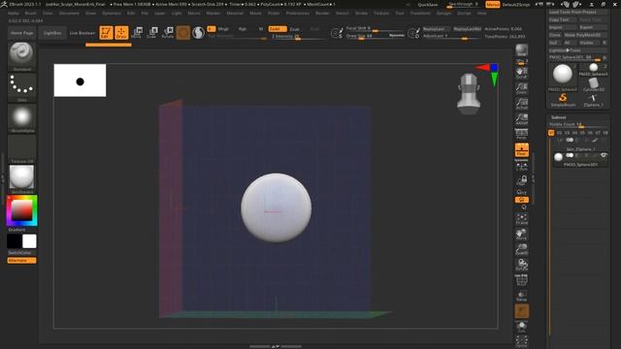Image resolution: width=621 pixels, height=349 pixels.
Task: Click the right shelf Rotate view icon
Action: [x=522, y=265]
